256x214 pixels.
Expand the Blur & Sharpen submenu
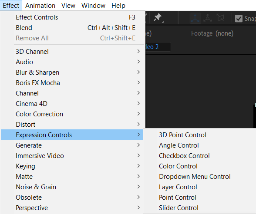(x=72, y=72)
